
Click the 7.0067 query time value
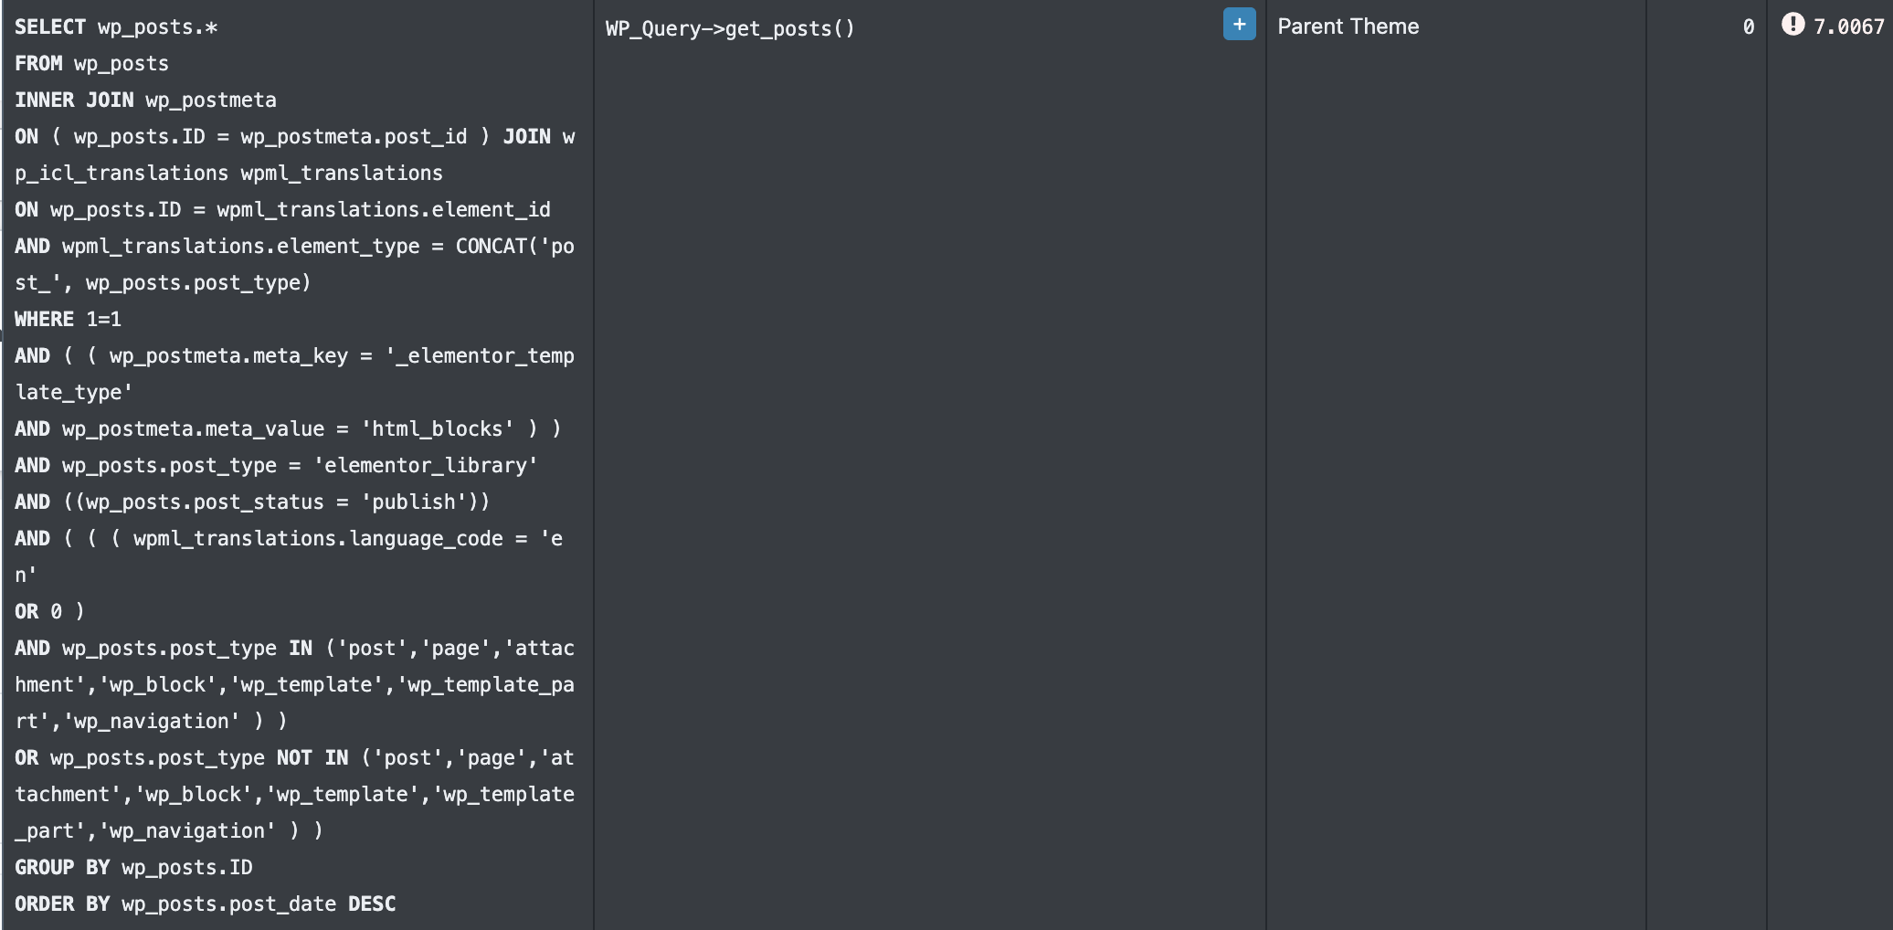pos(1847,27)
